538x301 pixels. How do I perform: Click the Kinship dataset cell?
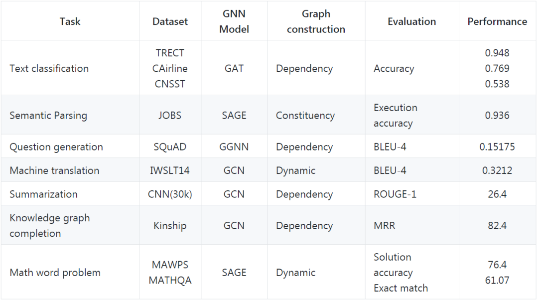point(170,225)
